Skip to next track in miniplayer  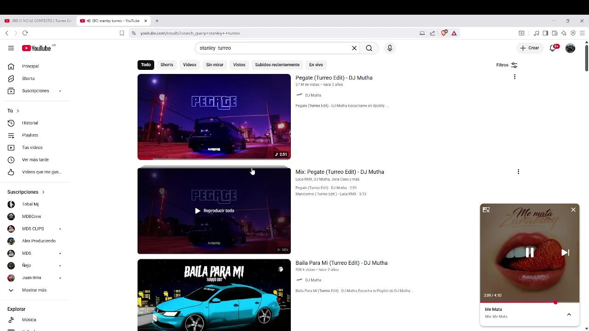coord(565,252)
